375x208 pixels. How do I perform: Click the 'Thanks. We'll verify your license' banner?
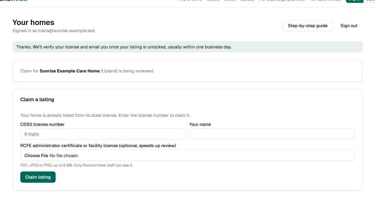(x=187, y=47)
